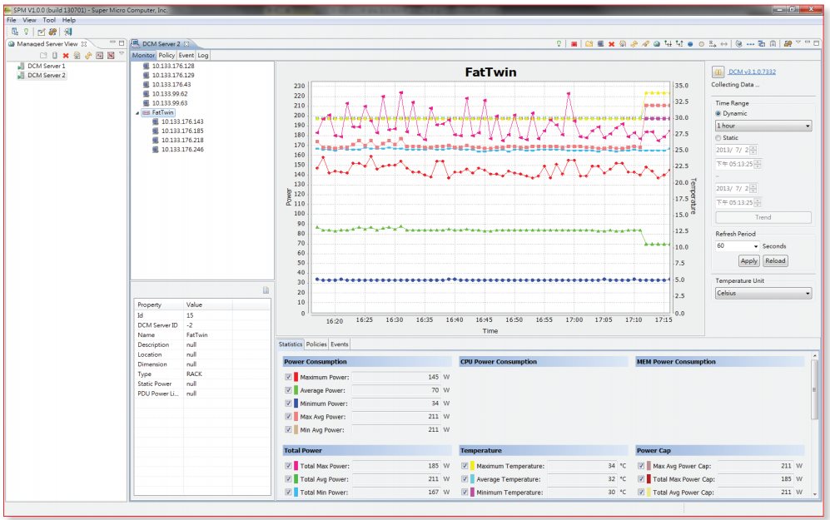830x520 pixels.
Task: Select node 10.133.176.246 under FatTwin
Action: pyautogui.click(x=182, y=150)
